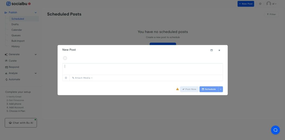285x140 pixels.
Task: Click the SocialBu logo
Action: pos(16,4)
